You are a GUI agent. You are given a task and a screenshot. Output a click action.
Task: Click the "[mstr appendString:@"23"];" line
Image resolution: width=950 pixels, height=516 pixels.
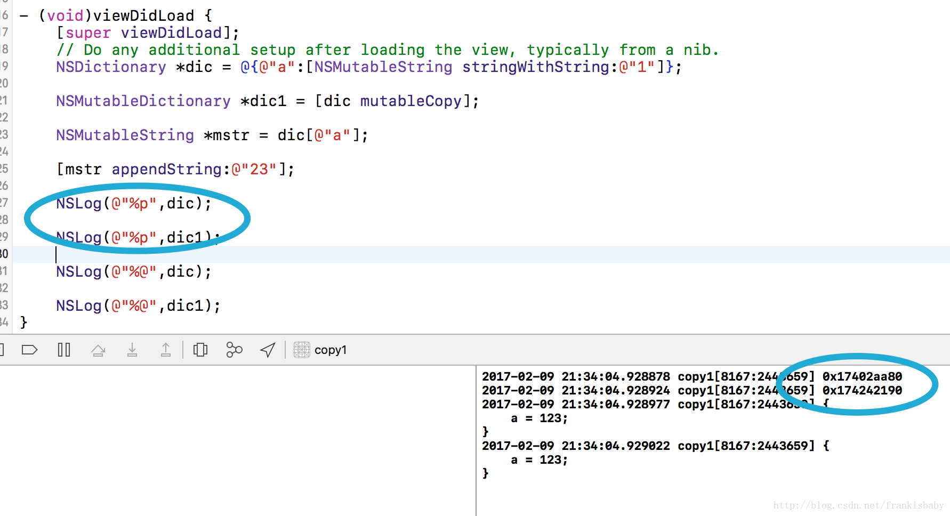(x=175, y=169)
